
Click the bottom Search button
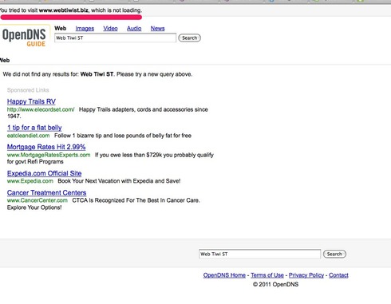click(334, 254)
